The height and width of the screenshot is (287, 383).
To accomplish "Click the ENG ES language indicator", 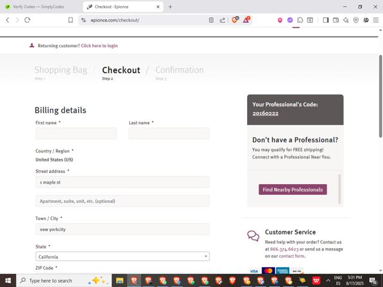I will (x=338, y=280).
